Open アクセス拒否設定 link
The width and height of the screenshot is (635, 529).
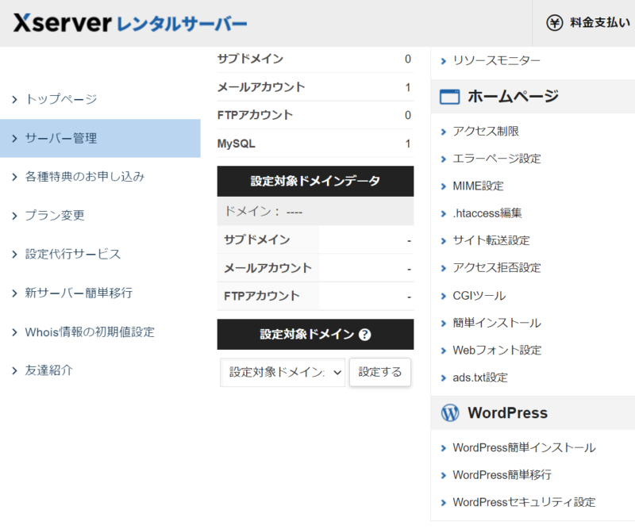(497, 268)
